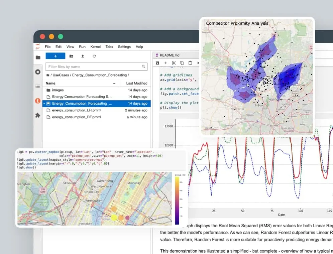Viewport: 333px width, 254px height.
Task: Open the file browser sidebar icon
Action: click(x=38, y=57)
